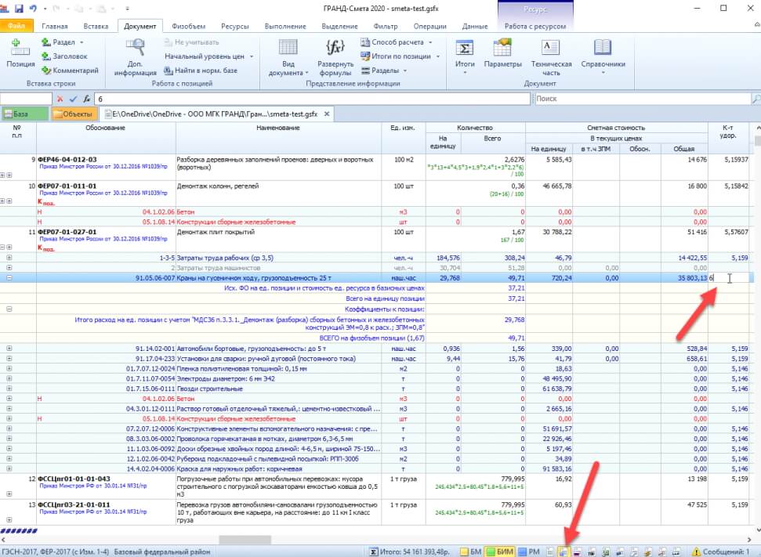Undo the last action in the quick access bar
The width and height of the screenshot is (761, 557).
tap(33, 9)
